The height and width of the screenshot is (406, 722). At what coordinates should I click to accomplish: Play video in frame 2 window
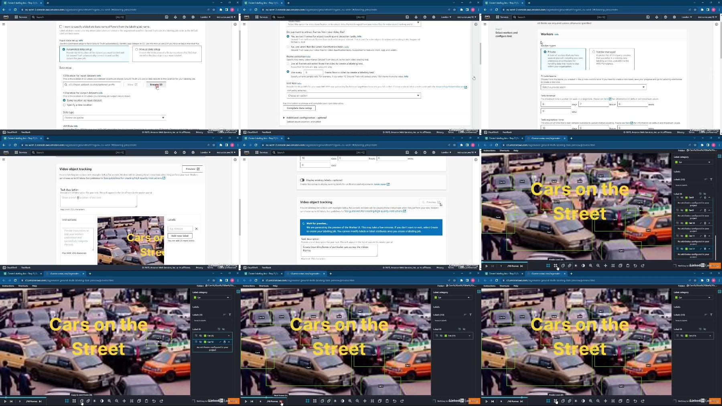click(x=5, y=401)
